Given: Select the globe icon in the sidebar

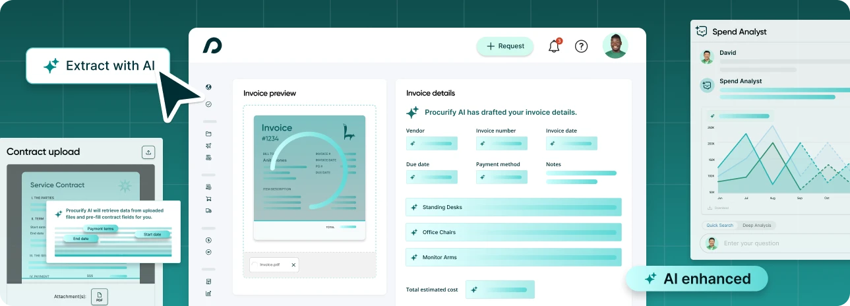Looking at the screenshot, I should pyautogui.click(x=208, y=87).
